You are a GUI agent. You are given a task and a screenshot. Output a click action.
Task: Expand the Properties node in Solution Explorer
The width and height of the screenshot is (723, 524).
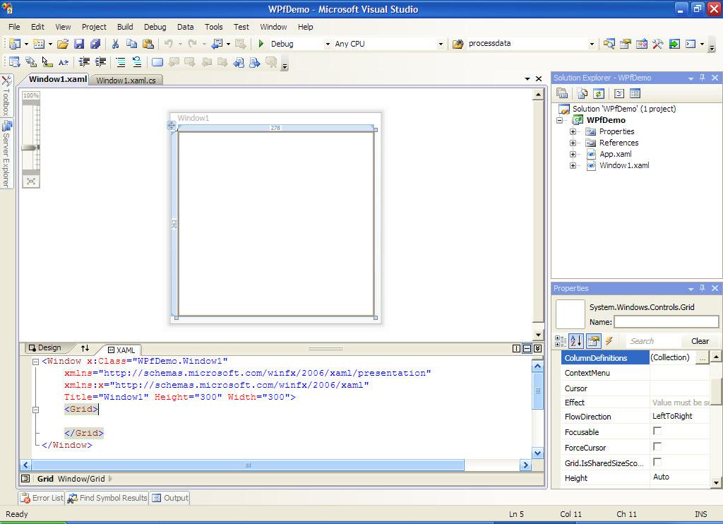[x=573, y=131]
